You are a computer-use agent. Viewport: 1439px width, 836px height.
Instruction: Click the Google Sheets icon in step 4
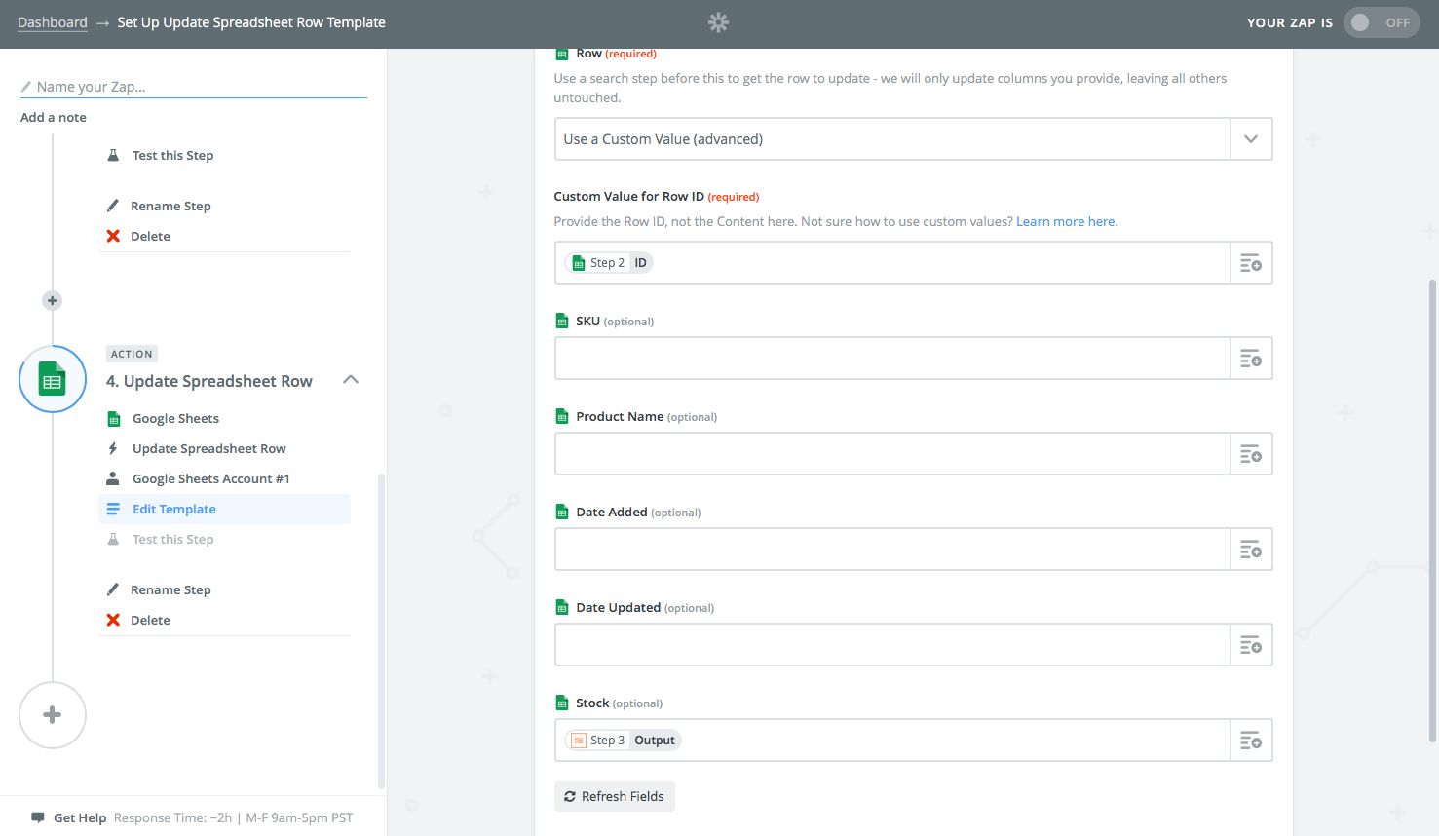click(114, 418)
